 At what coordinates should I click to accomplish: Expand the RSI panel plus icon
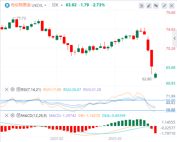[x=18, y=89]
